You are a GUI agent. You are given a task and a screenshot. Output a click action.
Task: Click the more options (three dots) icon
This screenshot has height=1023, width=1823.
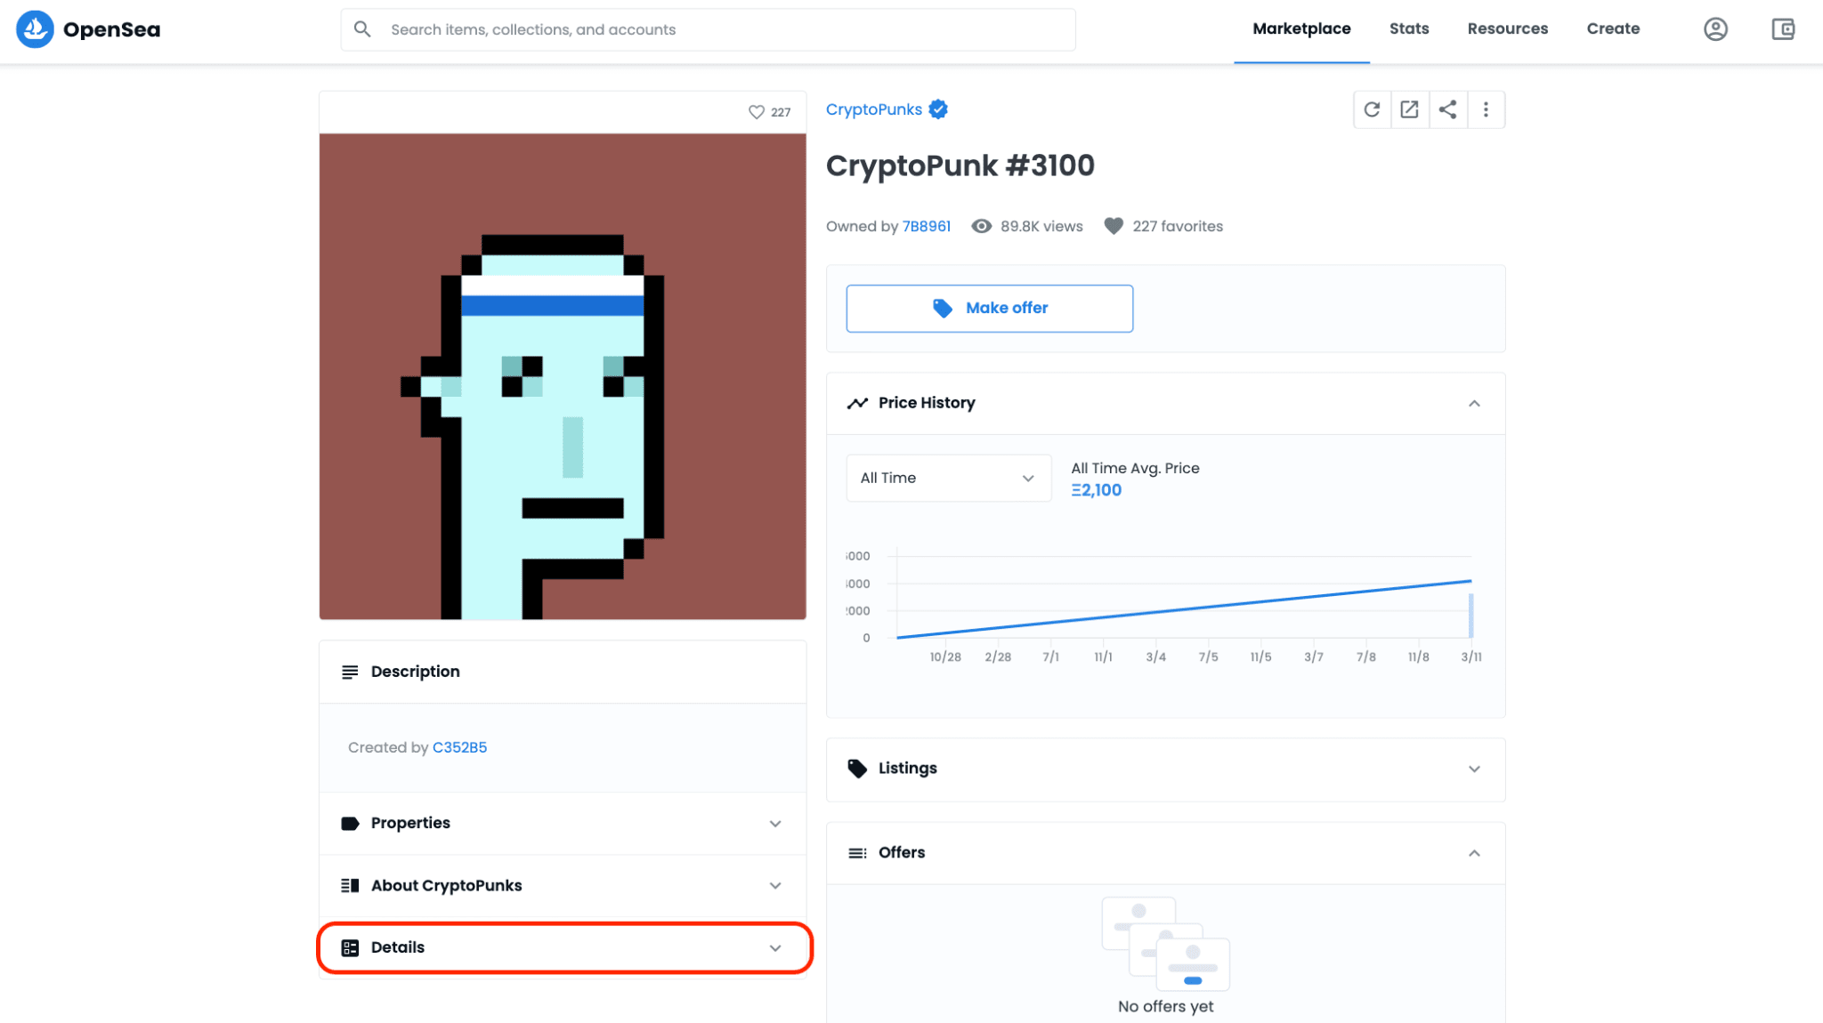pyautogui.click(x=1485, y=109)
